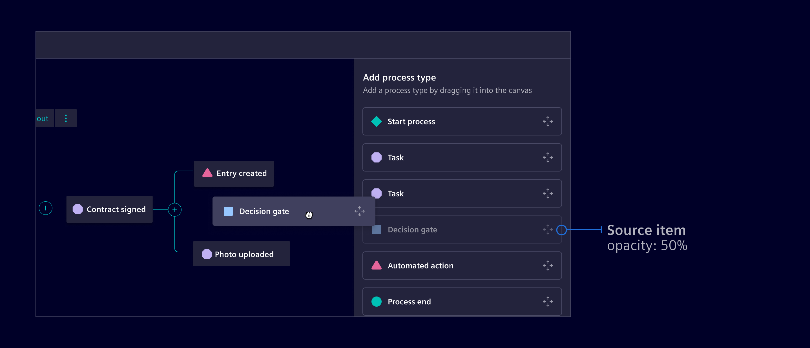This screenshot has width=810, height=348.
Task: Click the move icon on Process end
Action: point(547,302)
